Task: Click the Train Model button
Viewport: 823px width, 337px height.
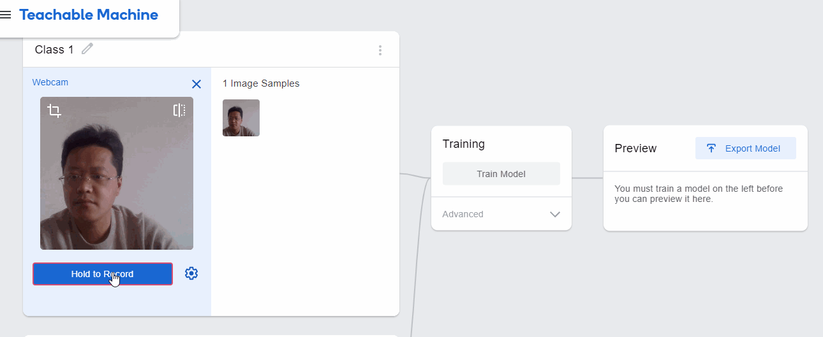Action: 501,174
